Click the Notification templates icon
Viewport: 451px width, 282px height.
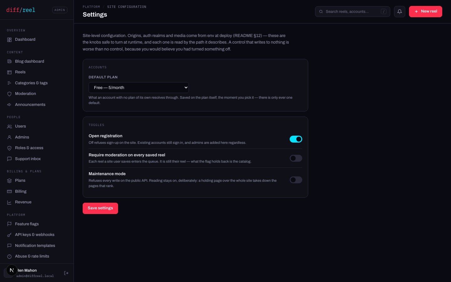coord(9,246)
